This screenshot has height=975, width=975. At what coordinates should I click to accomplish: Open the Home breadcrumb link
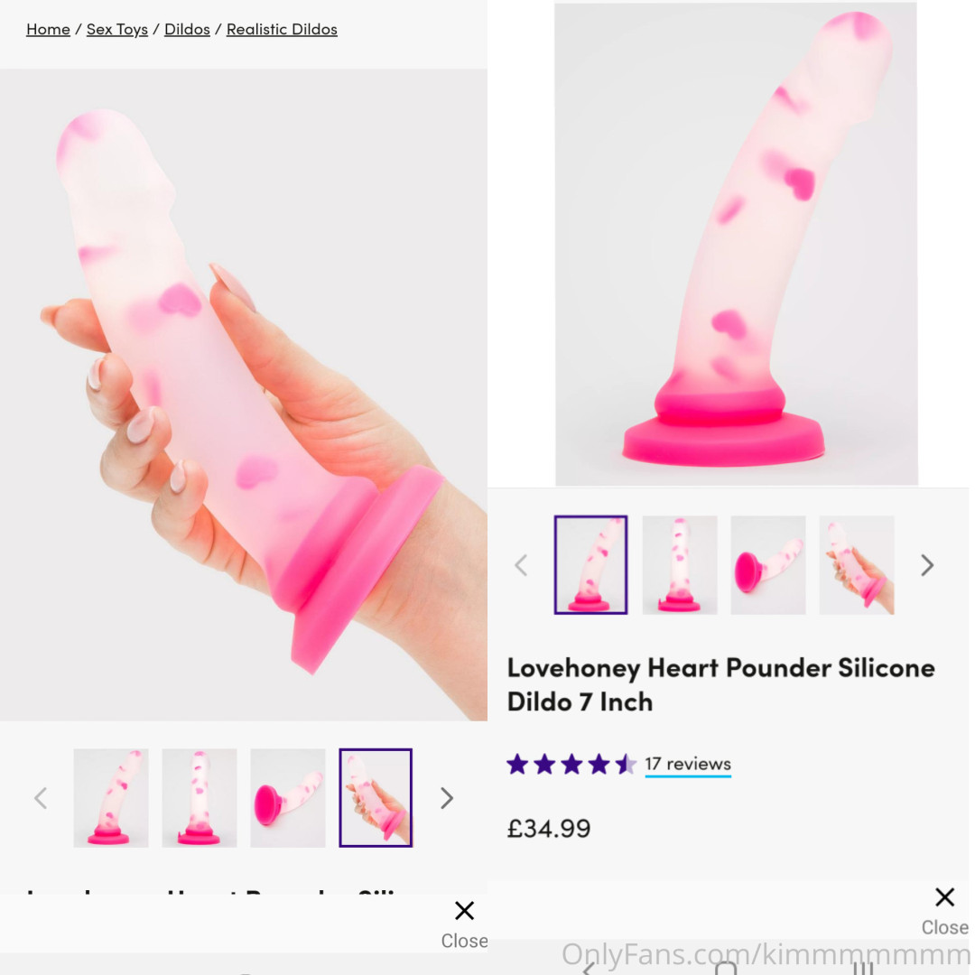click(48, 29)
